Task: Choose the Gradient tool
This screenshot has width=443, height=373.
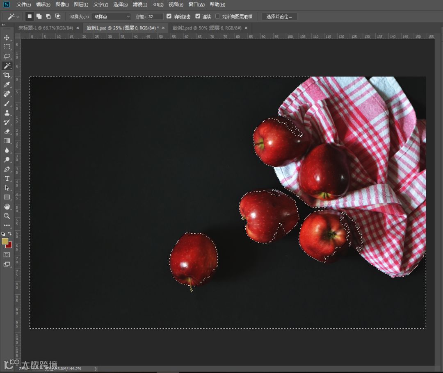Action: [x=7, y=141]
